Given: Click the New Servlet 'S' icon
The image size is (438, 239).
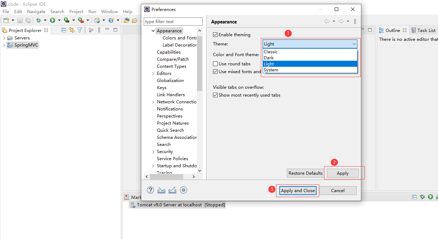Looking at the screenshot, I should click(111, 21).
